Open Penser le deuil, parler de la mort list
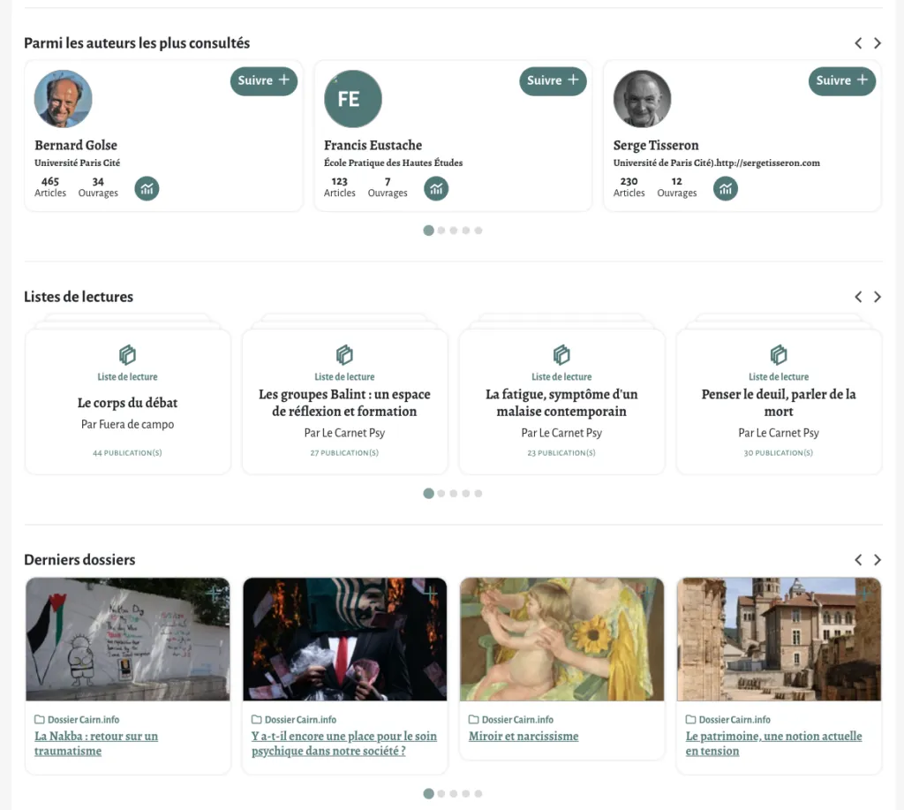 pos(779,403)
